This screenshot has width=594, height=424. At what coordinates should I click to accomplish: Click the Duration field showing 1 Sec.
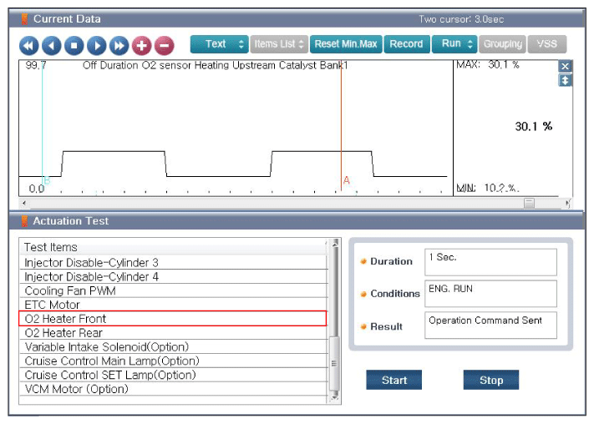pyautogui.click(x=490, y=262)
